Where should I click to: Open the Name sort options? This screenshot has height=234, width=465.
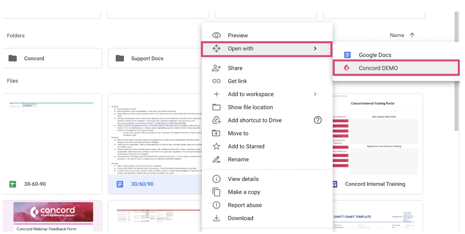(397, 35)
